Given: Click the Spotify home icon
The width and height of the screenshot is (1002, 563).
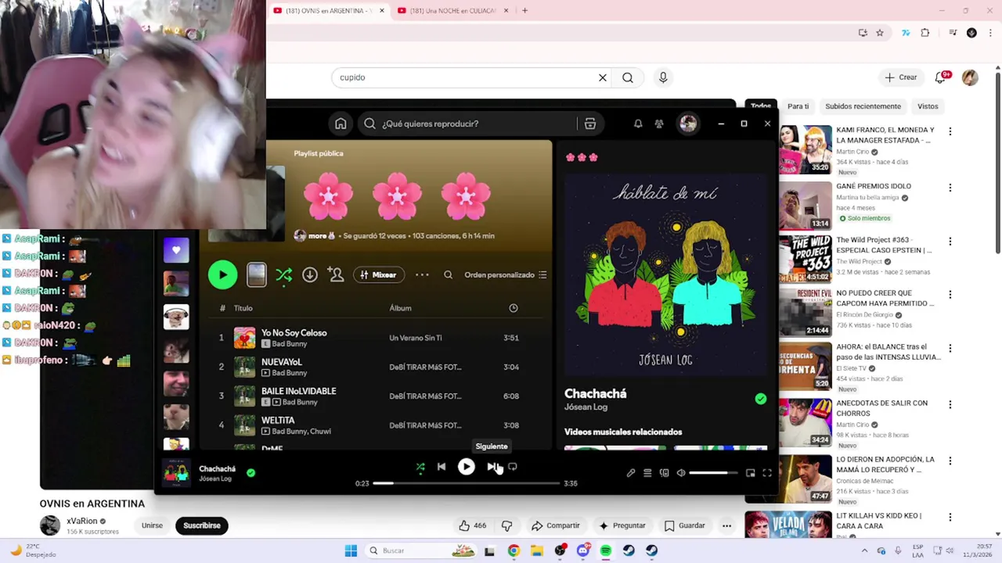Looking at the screenshot, I should point(341,124).
